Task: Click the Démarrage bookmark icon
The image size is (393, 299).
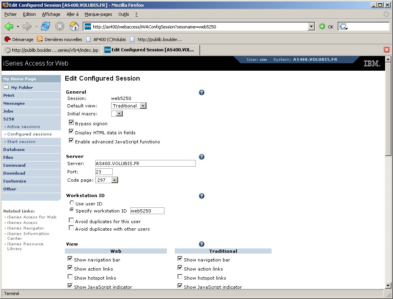Action: pyautogui.click(x=8, y=39)
